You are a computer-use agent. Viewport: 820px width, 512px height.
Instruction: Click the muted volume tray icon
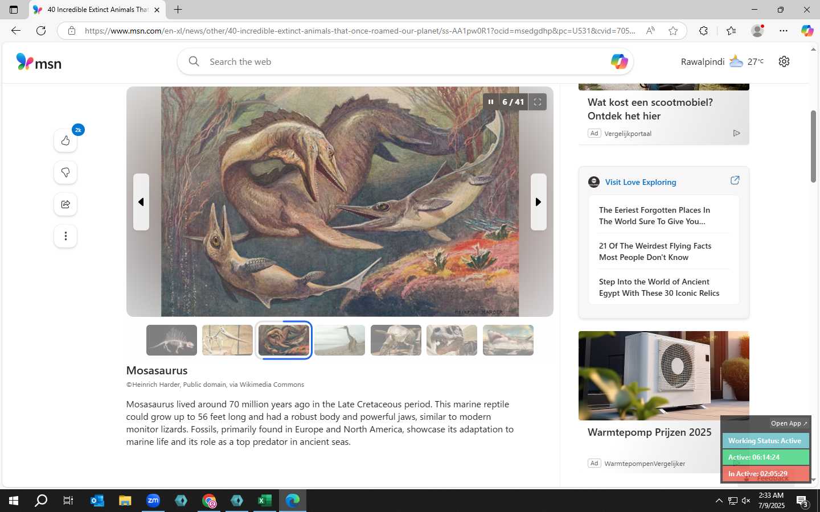746,501
